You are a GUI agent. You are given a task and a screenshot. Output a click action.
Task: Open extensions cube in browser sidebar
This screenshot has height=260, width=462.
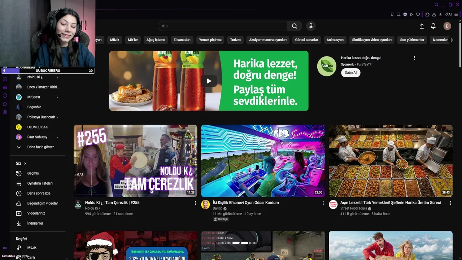coord(5,104)
